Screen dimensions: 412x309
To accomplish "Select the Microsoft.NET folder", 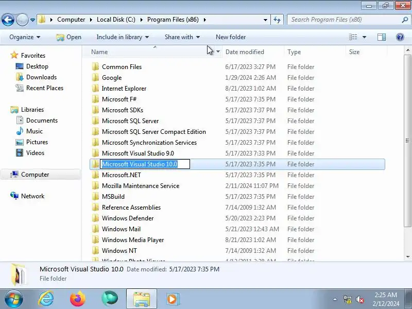I will (122, 175).
